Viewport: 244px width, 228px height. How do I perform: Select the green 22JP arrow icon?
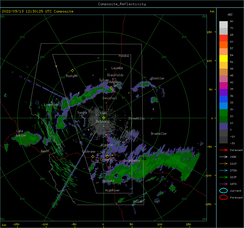tap(223, 177)
